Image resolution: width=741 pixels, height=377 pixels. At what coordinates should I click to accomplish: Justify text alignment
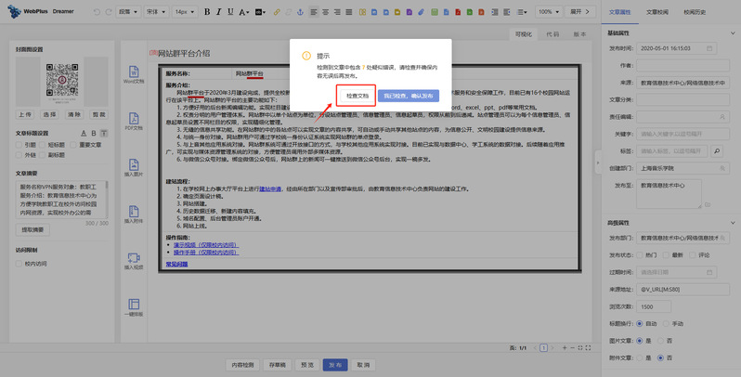point(349,12)
